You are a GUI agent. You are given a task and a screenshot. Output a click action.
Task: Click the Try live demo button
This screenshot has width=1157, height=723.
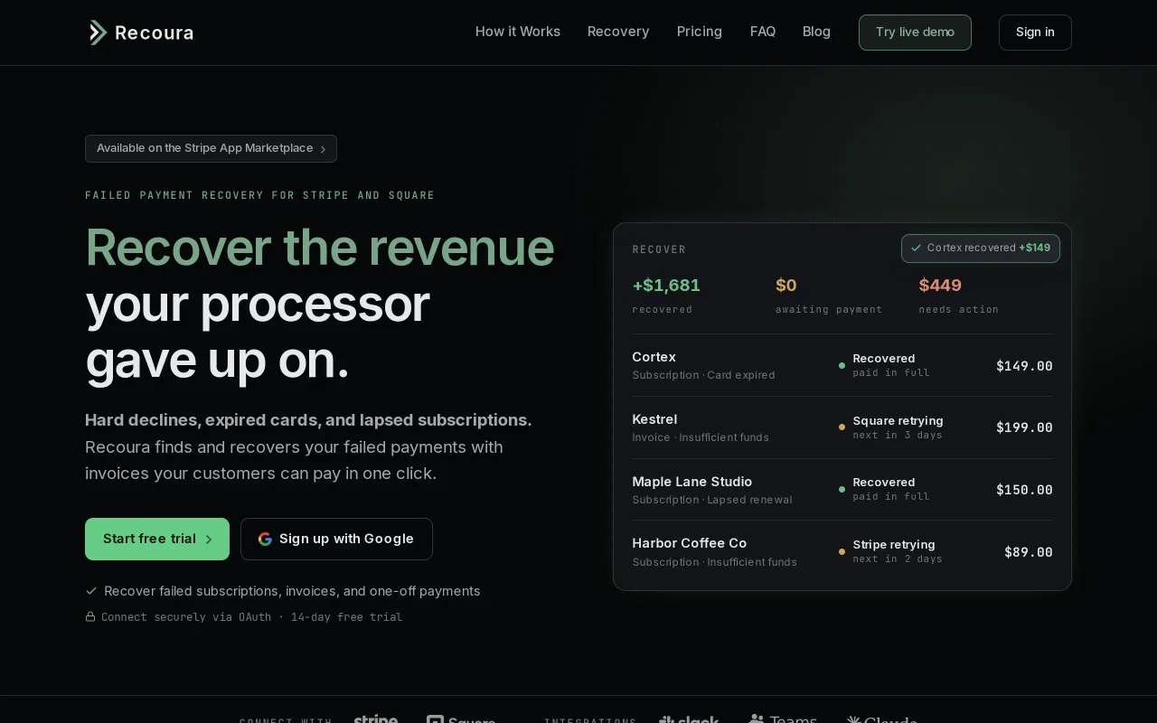tap(915, 33)
